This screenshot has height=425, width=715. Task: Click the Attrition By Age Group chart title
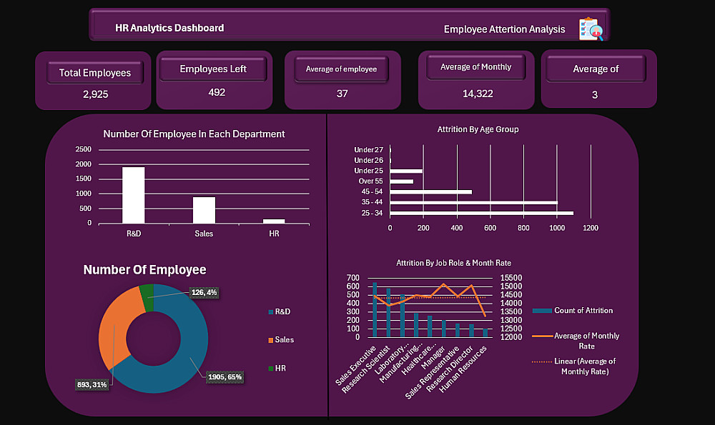(x=478, y=129)
